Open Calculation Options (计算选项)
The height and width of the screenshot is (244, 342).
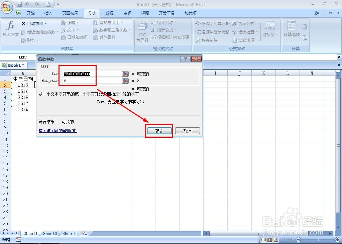tap(292, 30)
